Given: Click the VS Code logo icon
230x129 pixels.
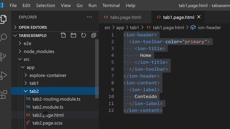Looking at the screenshot, I should pos(2,5).
